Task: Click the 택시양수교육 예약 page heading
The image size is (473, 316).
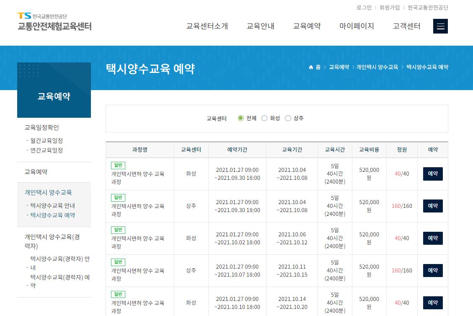Action: (x=150, y=69)
